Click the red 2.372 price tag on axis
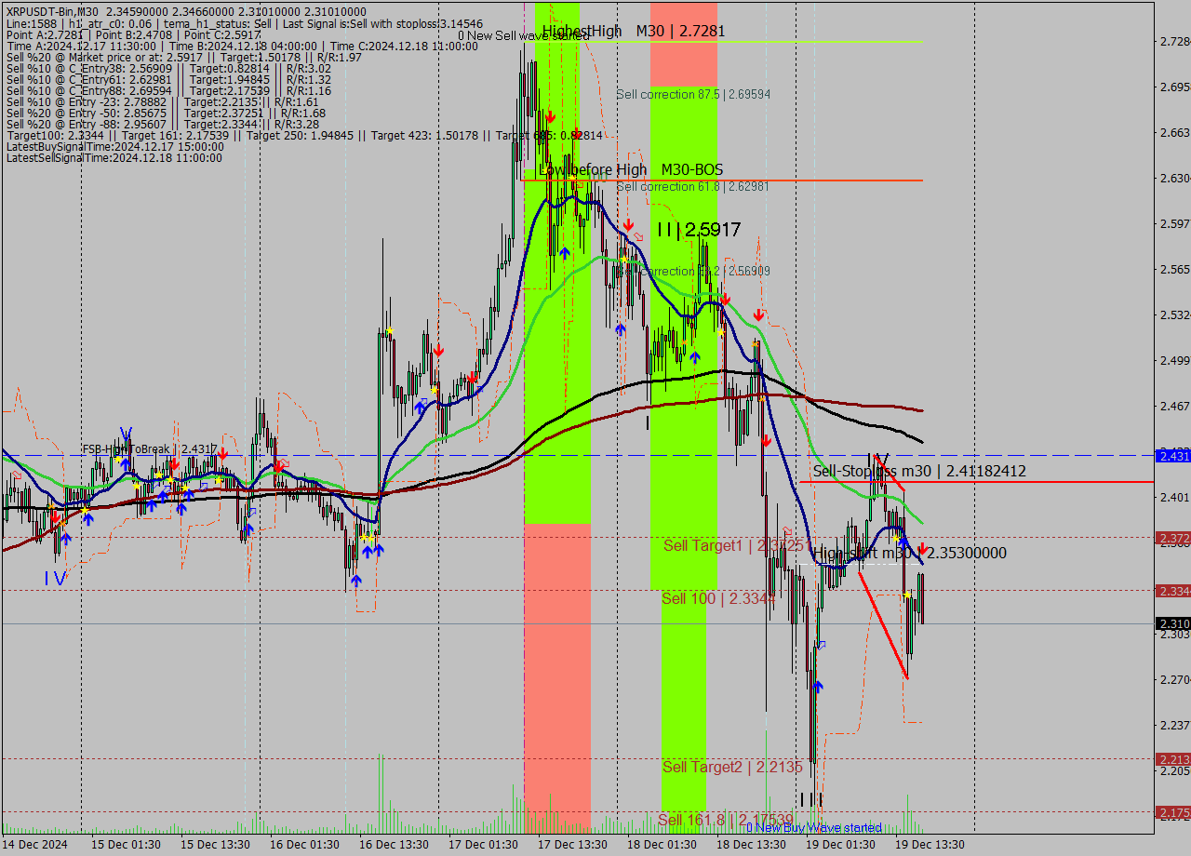Screen dimensions: 1191x856 click(1172, 538)
